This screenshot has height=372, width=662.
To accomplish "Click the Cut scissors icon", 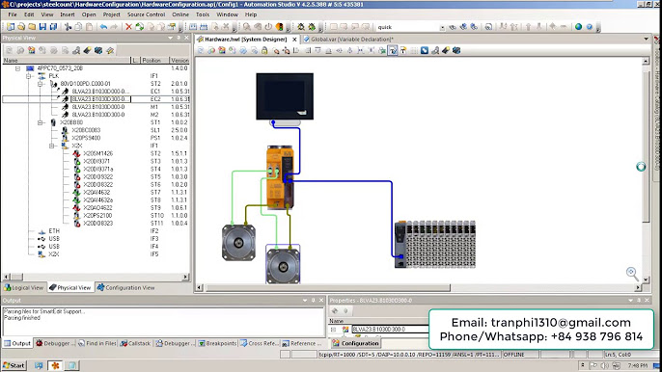I will 68,27.
